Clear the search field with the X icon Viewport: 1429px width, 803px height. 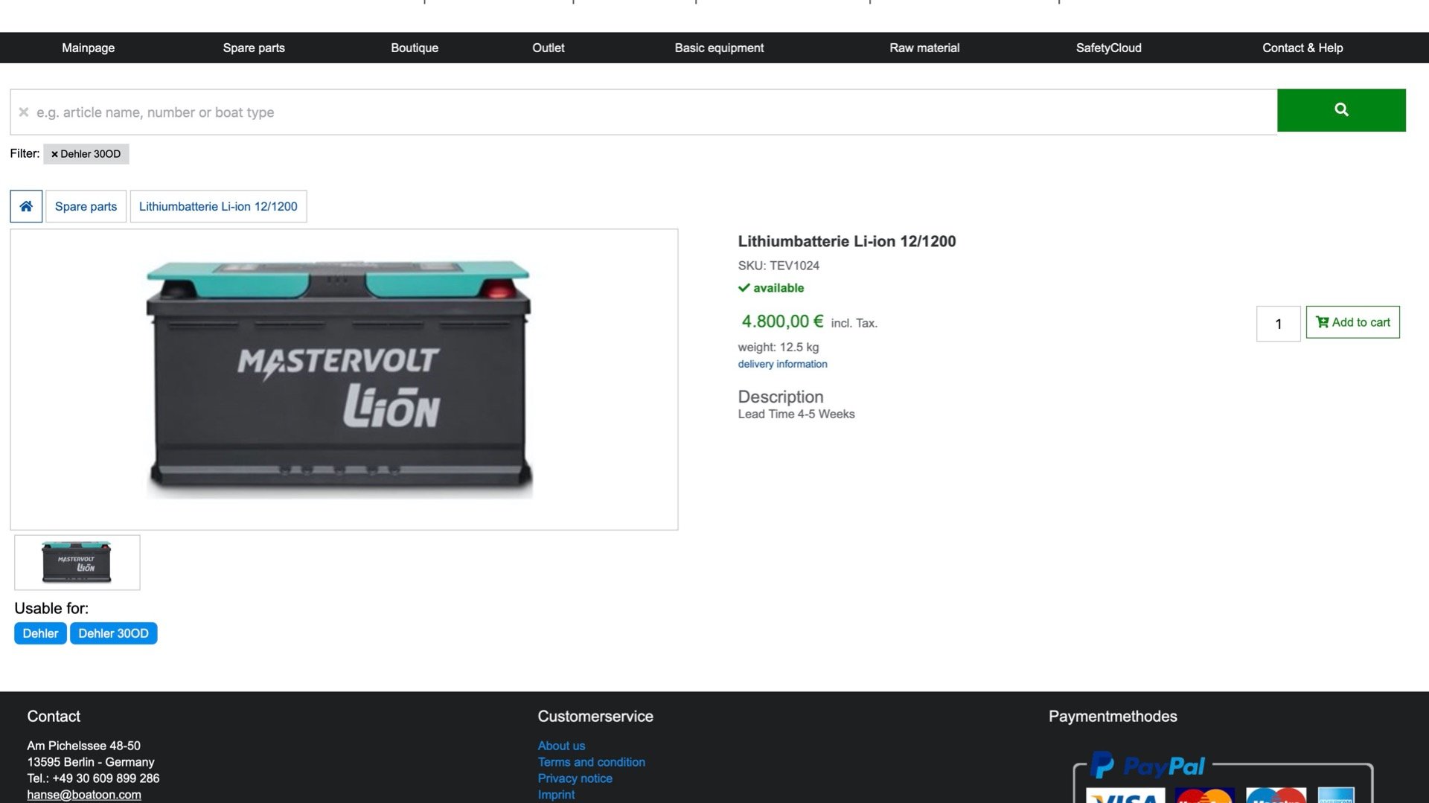(24, 112)
